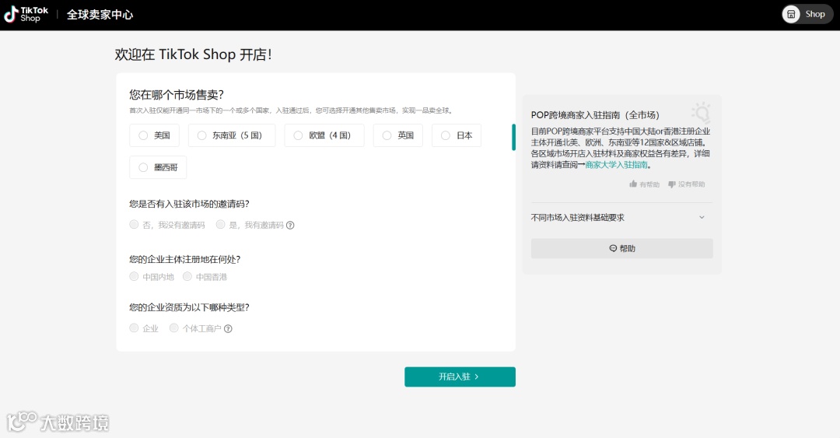The image size is (840, 438).
Task: Open the 商家大学入驻指南 link
Action: pos(616,165)
